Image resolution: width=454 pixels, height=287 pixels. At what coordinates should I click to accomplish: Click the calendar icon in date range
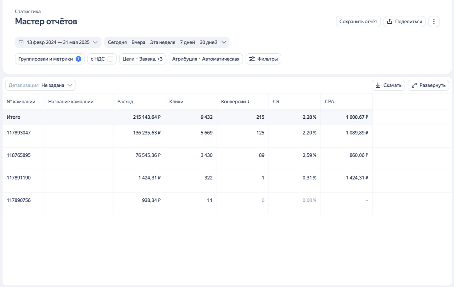pyautogui.click(x=21, y=42)
